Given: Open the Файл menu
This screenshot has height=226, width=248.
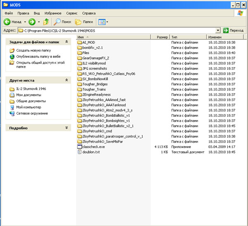Looking at the screenshot, I should pyautogui.click(x=9, y=13).
